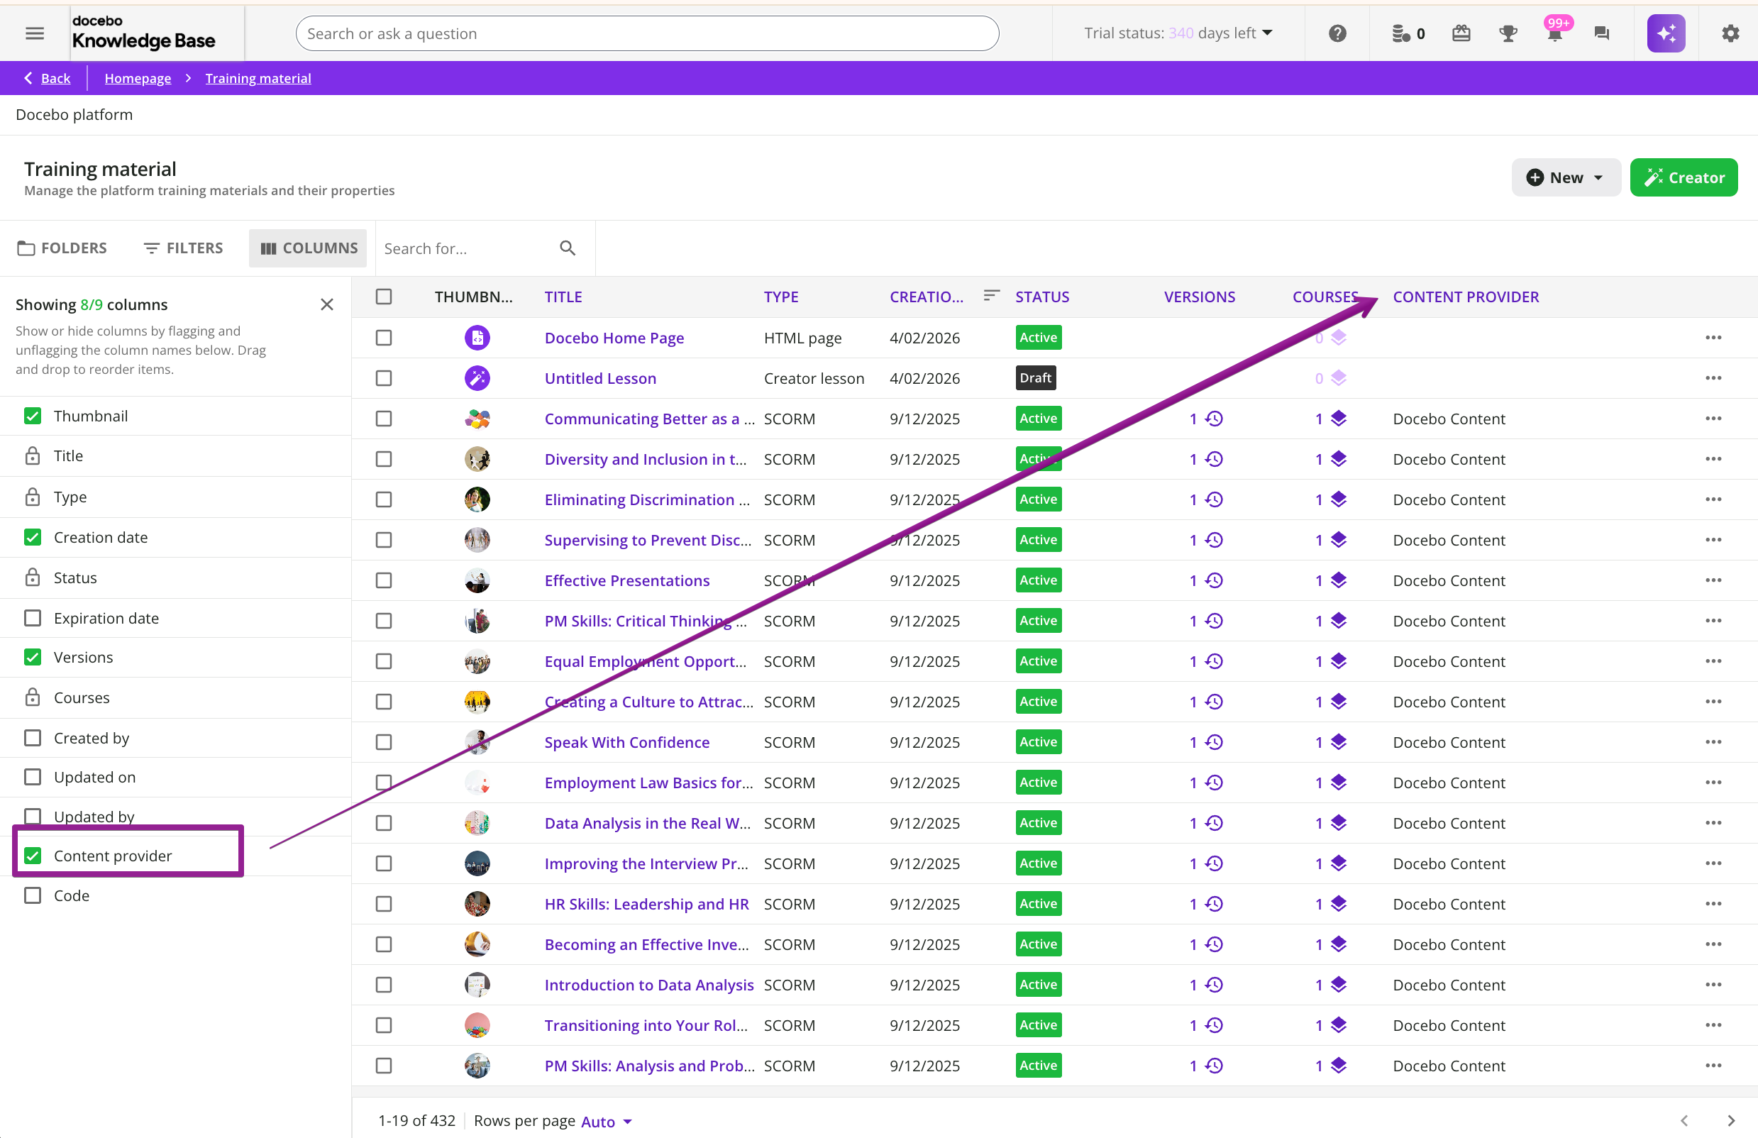Click the help question mark icon
1758x1138 pixels.
click(x=1337, y=33)
